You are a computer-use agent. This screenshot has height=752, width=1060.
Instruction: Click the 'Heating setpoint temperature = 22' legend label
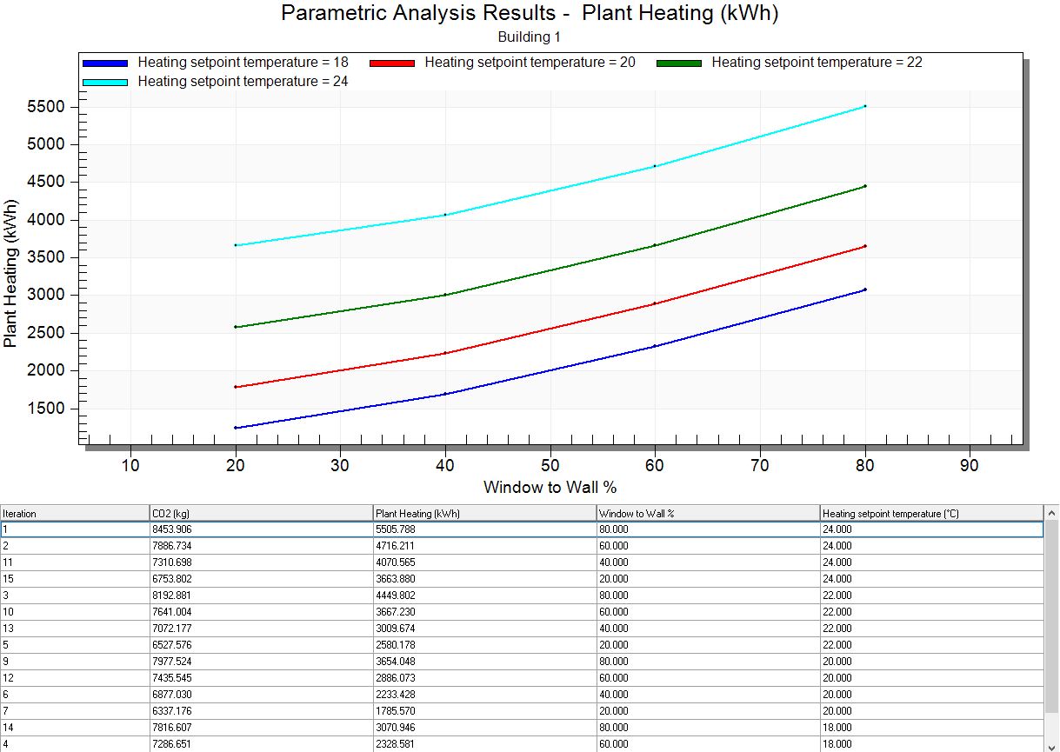[817, 63]
